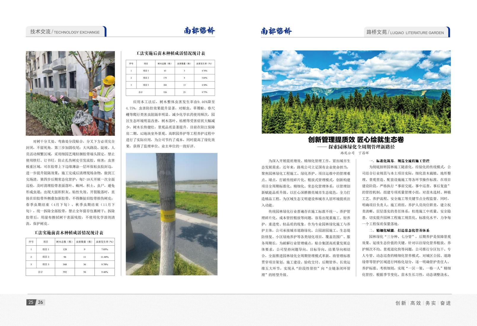Click 创新 in the footer slogan
Viewport: 477px width, 326px height.
point(401,303)
